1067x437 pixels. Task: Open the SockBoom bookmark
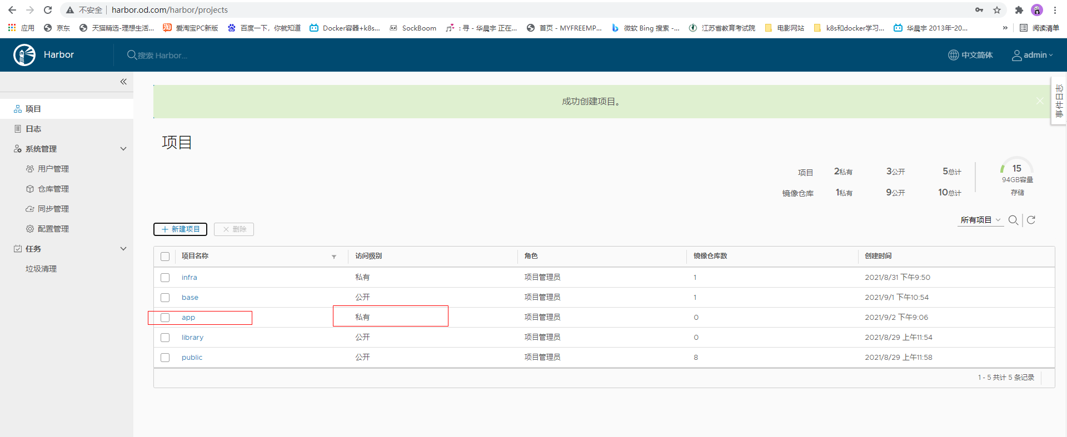pyautogui.click(x=412, y=28)
